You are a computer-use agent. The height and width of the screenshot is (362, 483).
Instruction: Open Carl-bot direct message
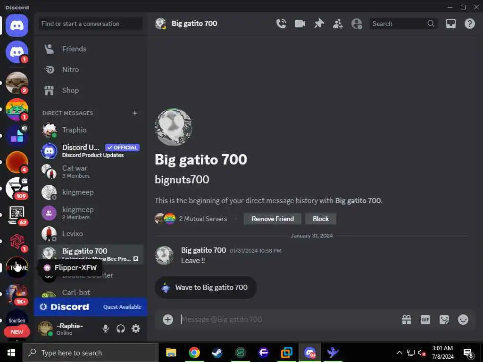click(x=90, y=292)
